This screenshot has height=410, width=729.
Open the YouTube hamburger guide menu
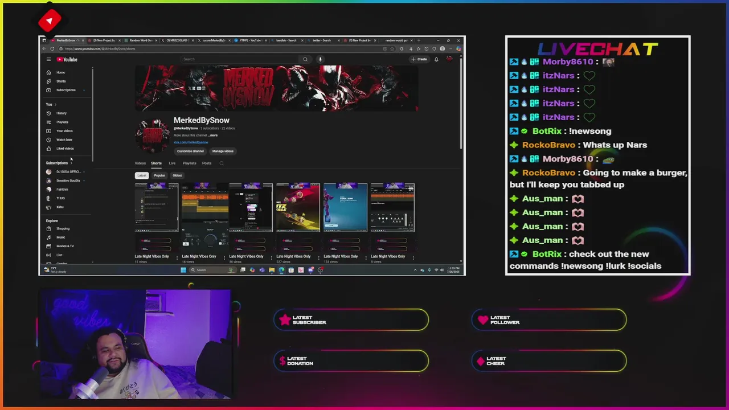pos(48,59)
